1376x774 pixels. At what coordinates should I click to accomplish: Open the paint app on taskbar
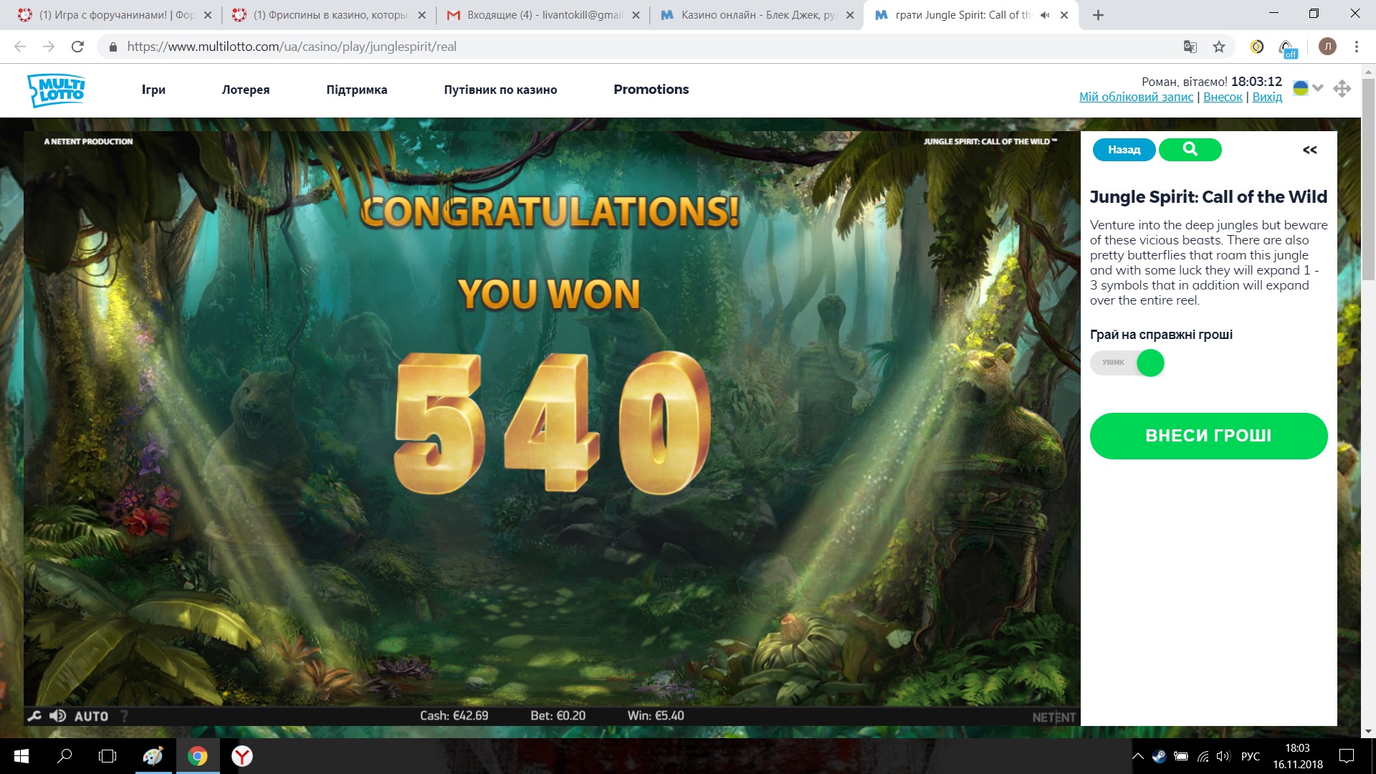[153, 756]
